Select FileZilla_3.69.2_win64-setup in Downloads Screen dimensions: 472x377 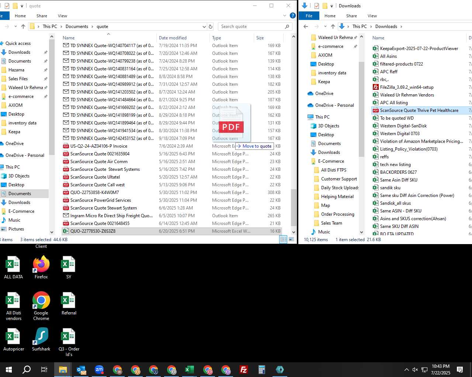[407, 87]
